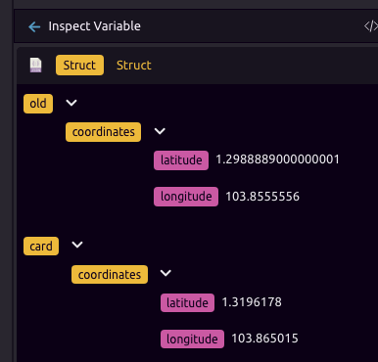Click longitude key under card coordinates
The height and width of the screenshot is (362, 378).
(192, 339)
